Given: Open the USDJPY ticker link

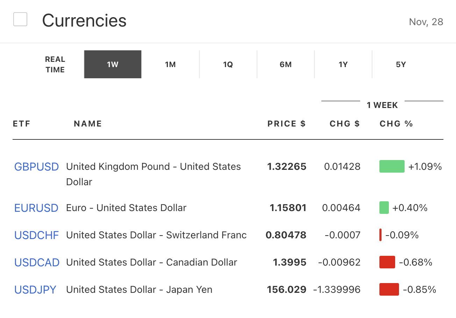Looking at the screenshot, I should tap(35, 290).
